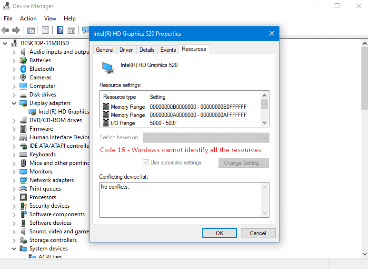Select the Resources tab
Screen dimensions: 368x269
[194, 49]
